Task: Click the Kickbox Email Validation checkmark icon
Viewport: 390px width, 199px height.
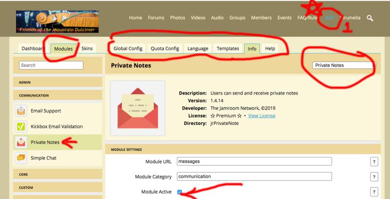Action: 21,126
